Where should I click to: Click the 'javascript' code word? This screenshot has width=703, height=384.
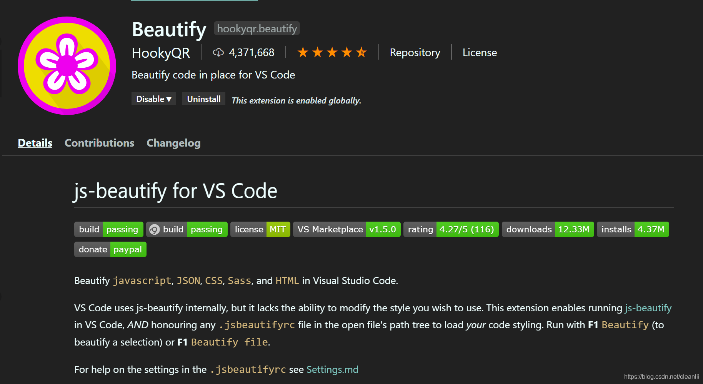point(142,280)
